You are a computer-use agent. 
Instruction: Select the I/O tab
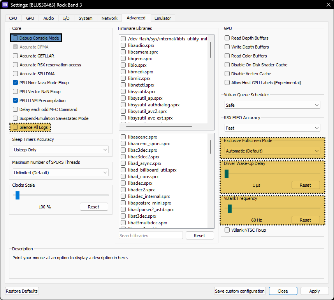66,18
